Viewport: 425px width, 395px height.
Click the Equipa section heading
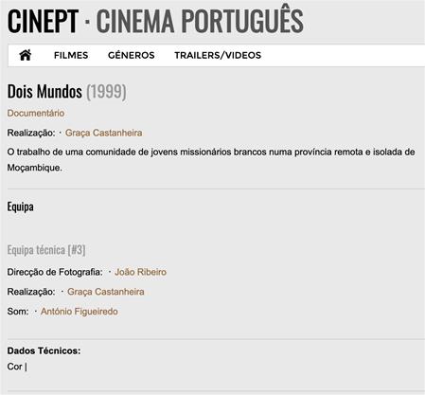20,207
